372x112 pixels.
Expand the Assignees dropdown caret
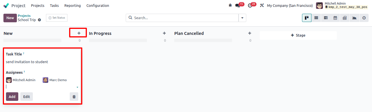point(77,87)
